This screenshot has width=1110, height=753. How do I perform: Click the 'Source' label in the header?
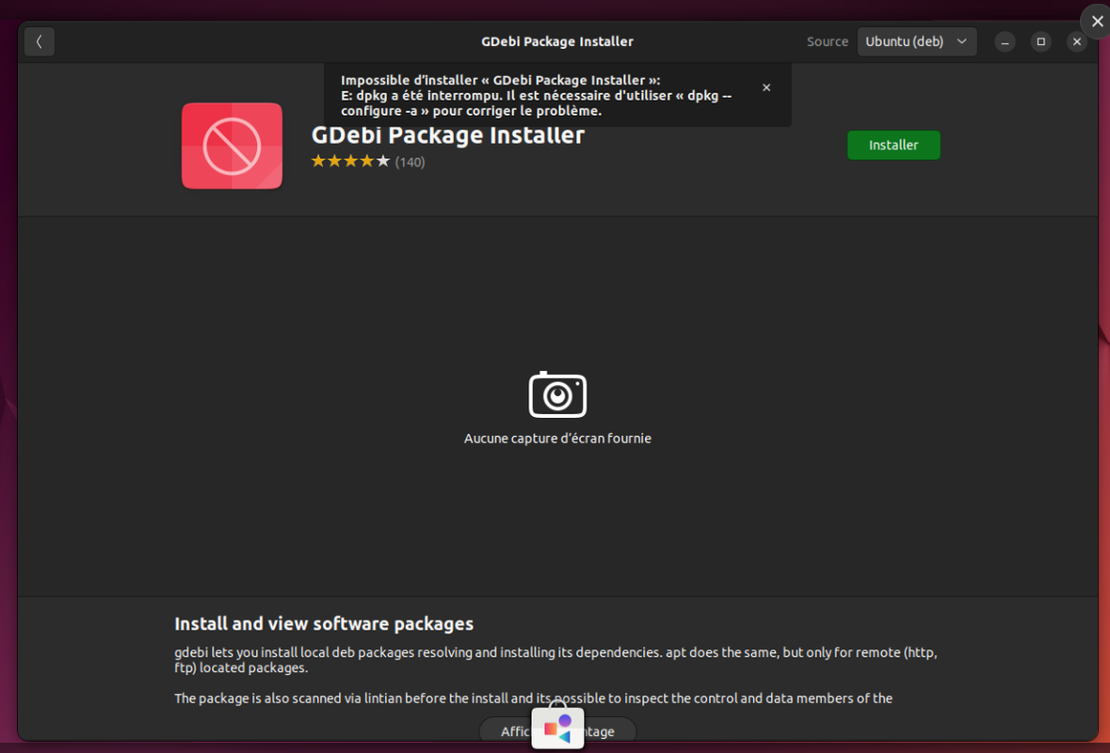827,41
